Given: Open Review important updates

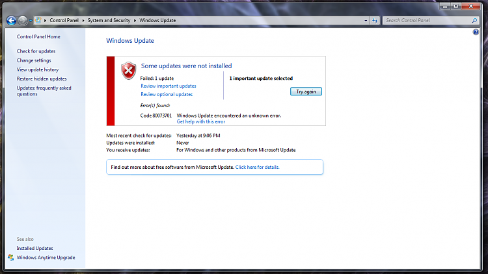Looking at the screenshot, I should click(169, 86).
